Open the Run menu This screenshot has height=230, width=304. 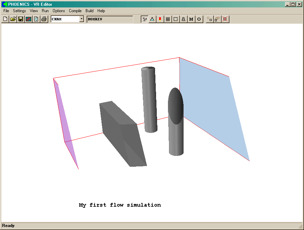click(x=45, y=11)
